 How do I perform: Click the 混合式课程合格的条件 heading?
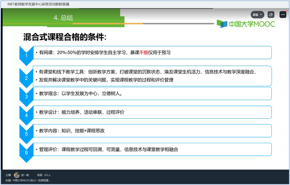(65, 37)
